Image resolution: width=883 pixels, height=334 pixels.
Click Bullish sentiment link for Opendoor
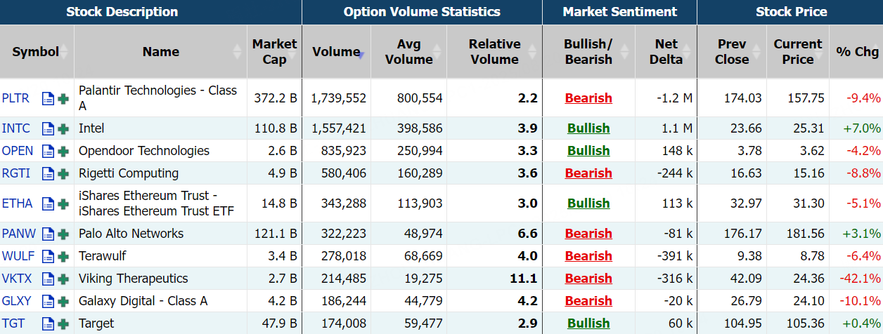point(588,151)
